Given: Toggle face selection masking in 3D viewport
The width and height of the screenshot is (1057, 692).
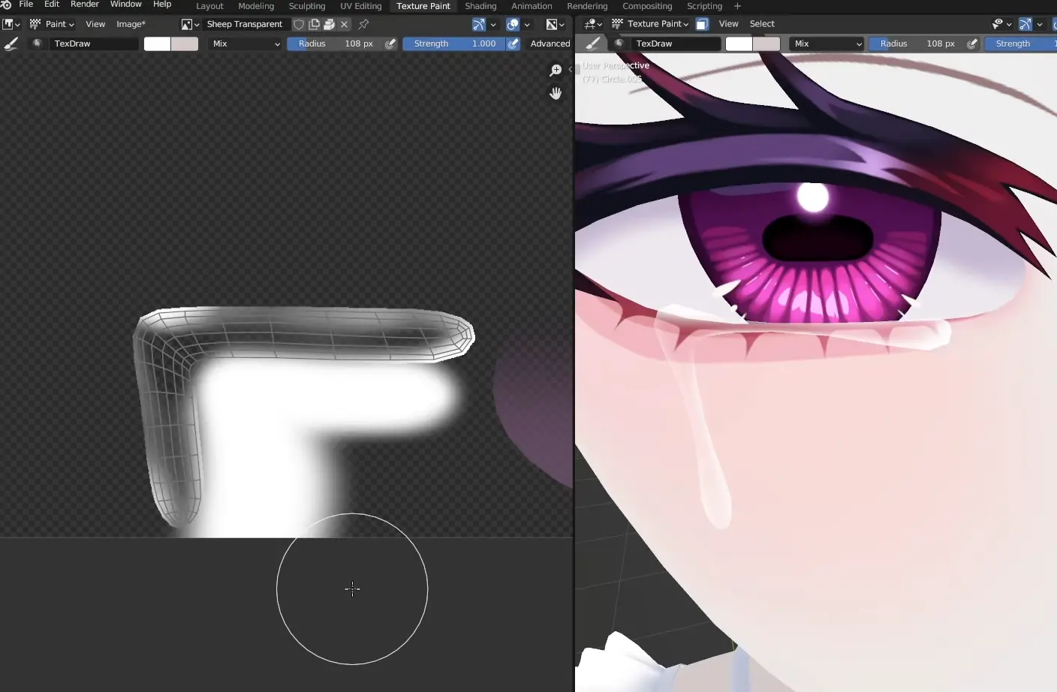Looking at the screenshot, I should (702, 24).
